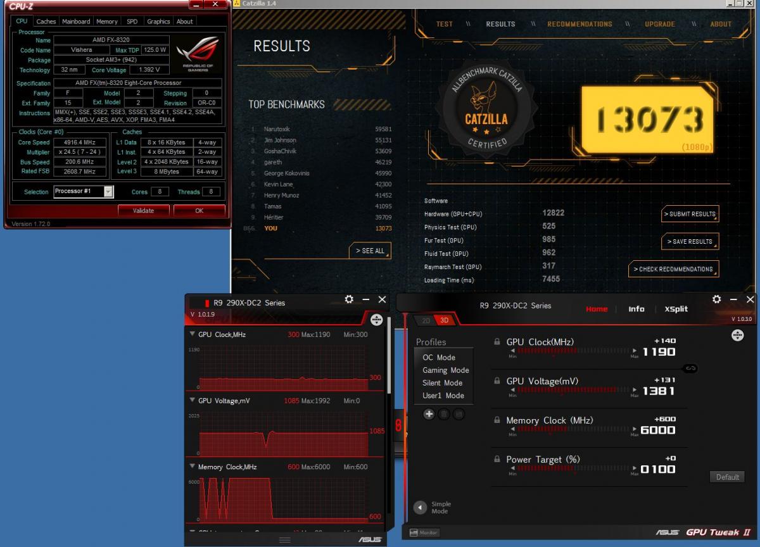Click the save profile disk icon
760x547 pixels.
tap(459, 414)
